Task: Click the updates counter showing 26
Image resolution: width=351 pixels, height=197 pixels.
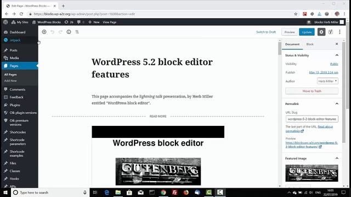Action: (x=69, y=22)
